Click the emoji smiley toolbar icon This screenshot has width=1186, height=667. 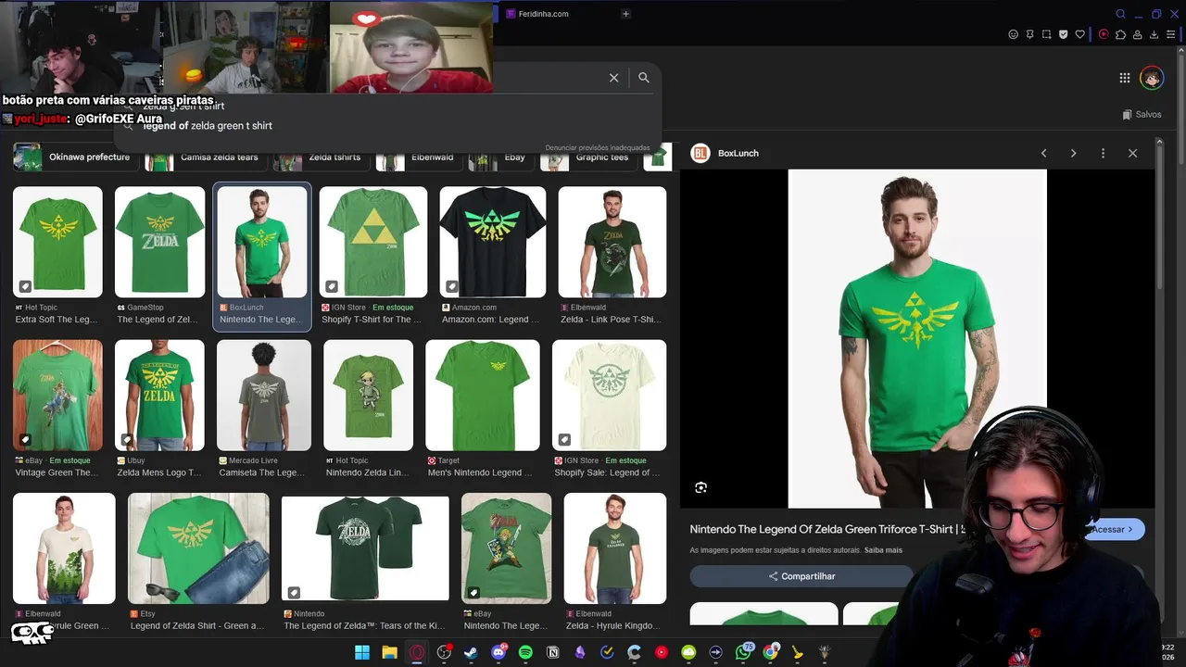point(1014,34)
